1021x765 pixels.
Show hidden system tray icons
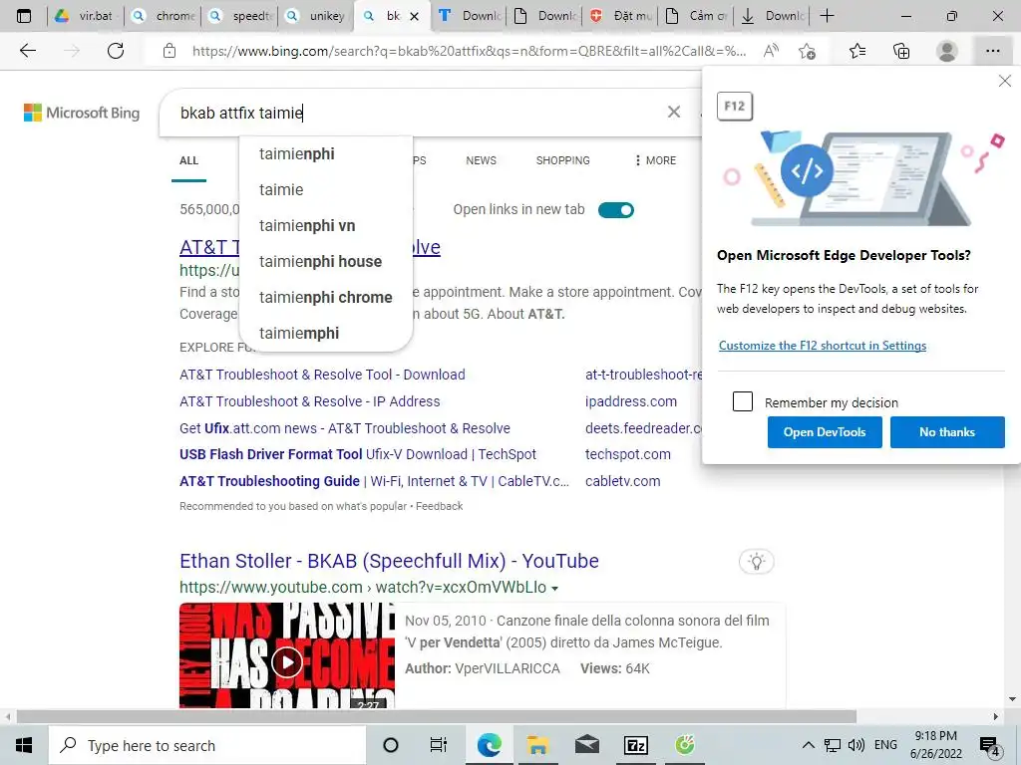808,745
